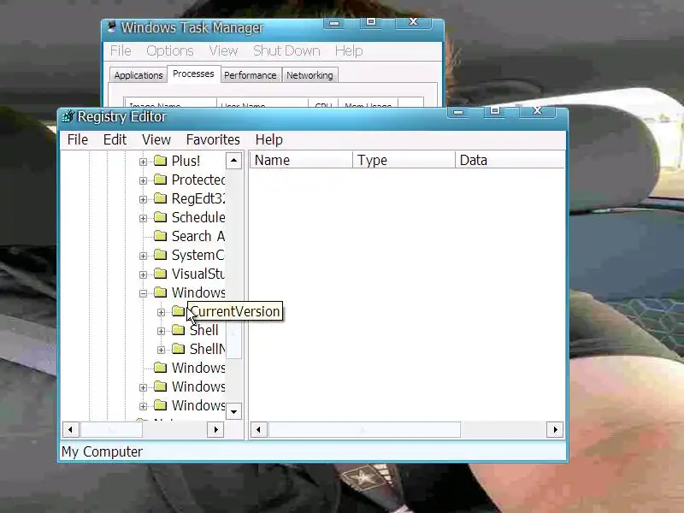The image size is (684, 513).
Task: Switch to the Processes tab in Task Manager
Action: (193, 74)
